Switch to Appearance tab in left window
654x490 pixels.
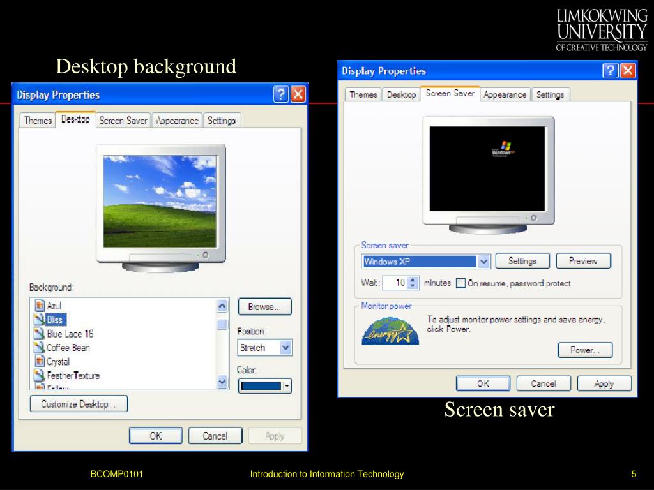(177, 121)
